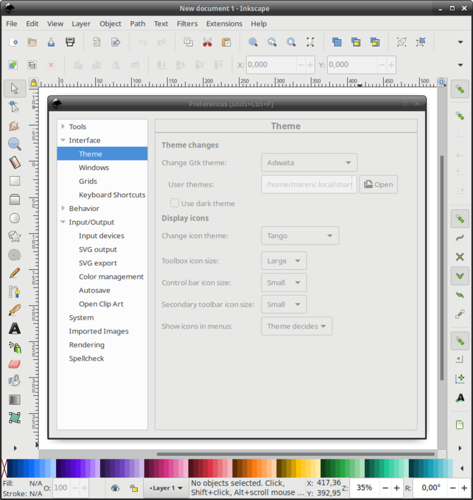
Task: Open the File menu
Action: [x=11, y=24]
